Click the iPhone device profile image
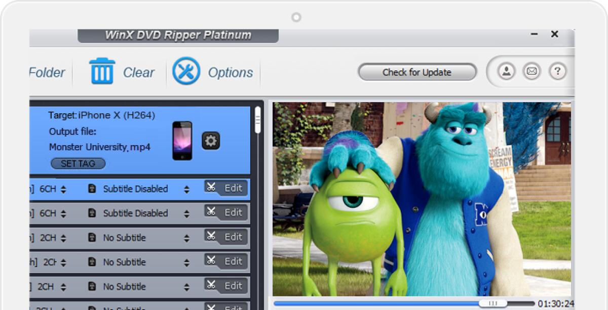This screenshot has height=310, width=608. pyautogui.click(x=182, y=141)
